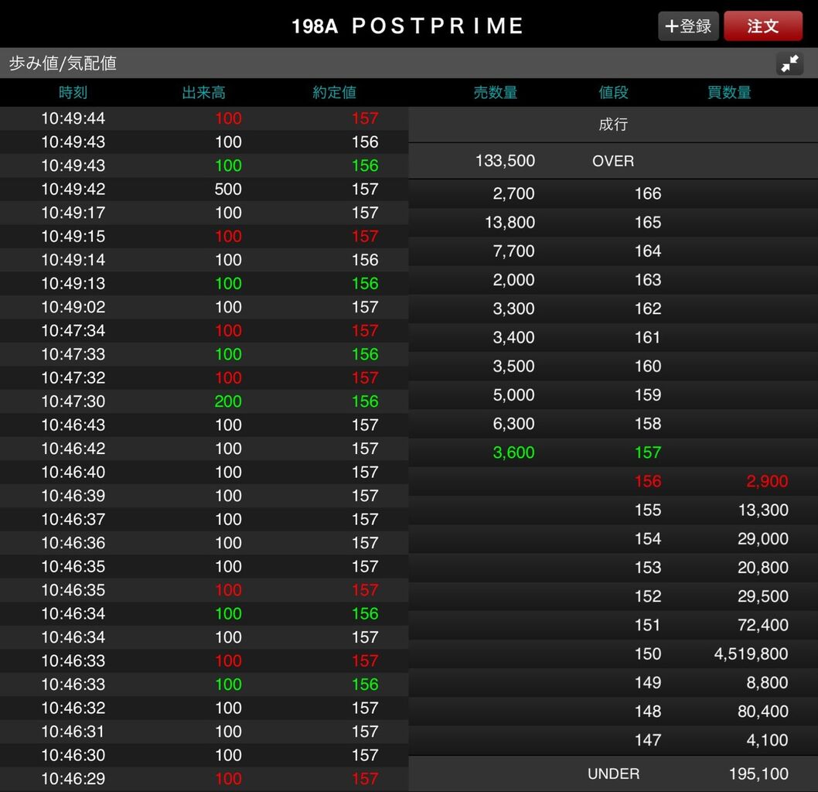Select price level 162 in the order book
Image resolution: width=818 pixels, height=792 pixels.
(648, 309)
